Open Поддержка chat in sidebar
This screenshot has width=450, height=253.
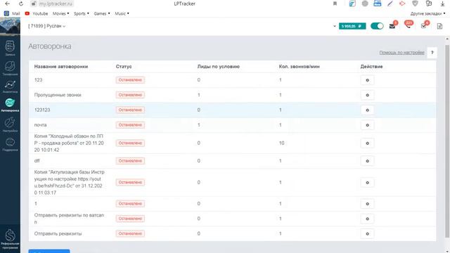click(10, 144)
